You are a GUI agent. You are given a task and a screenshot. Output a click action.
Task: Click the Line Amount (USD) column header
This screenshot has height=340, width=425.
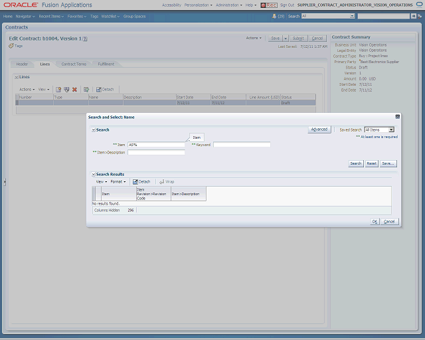point(263,98)
